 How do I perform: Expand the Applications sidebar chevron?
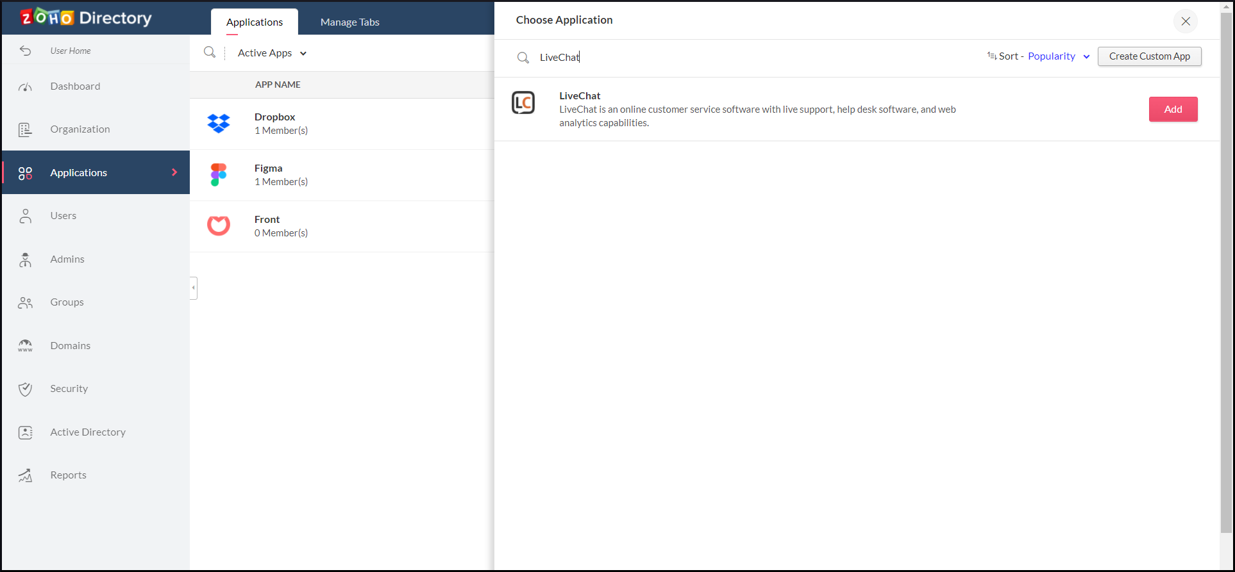(x=174, y=172)
